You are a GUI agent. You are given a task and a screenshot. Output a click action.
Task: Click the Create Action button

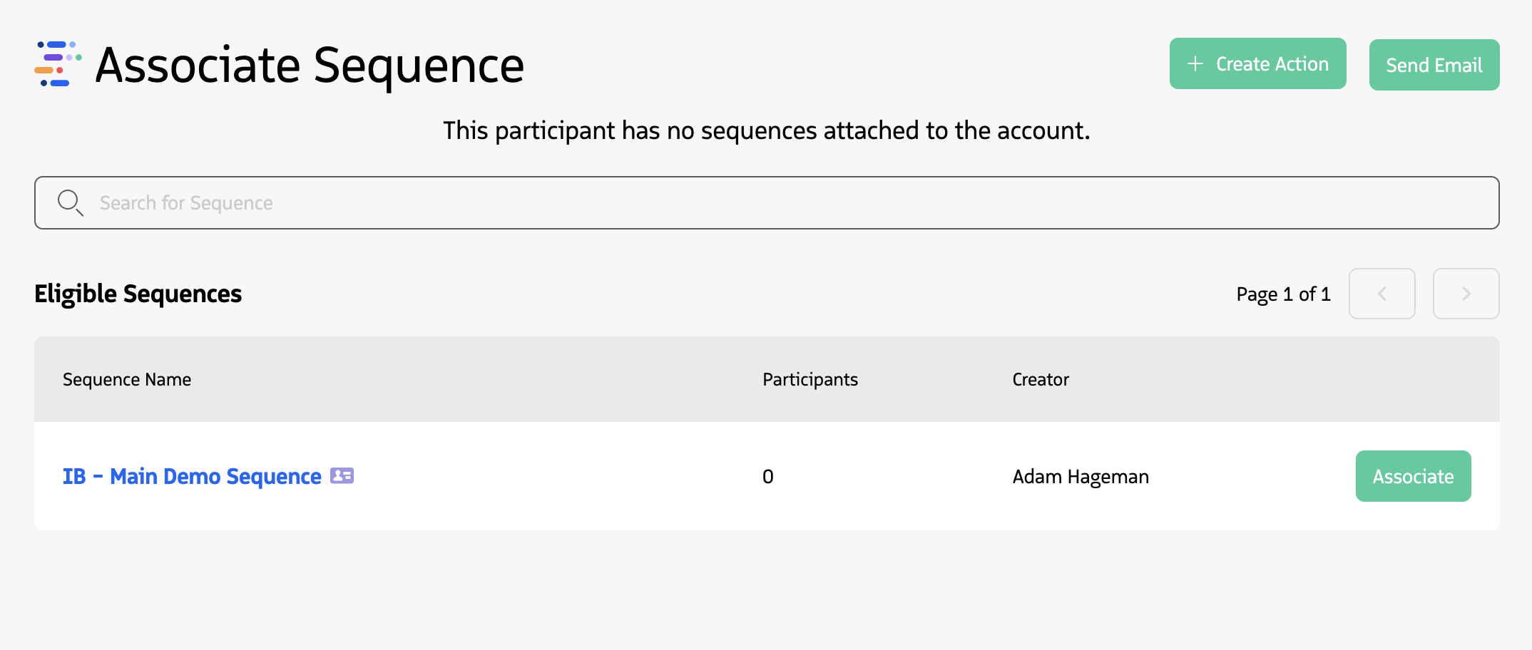1257,63
